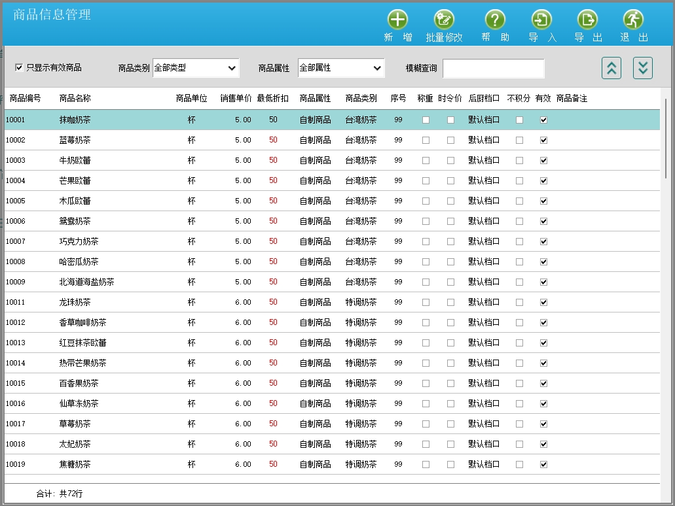Toggle 有效 checkbox for 蓝莓奶茶 row
This screenshot has width=675, height=506.
point(543,141)
